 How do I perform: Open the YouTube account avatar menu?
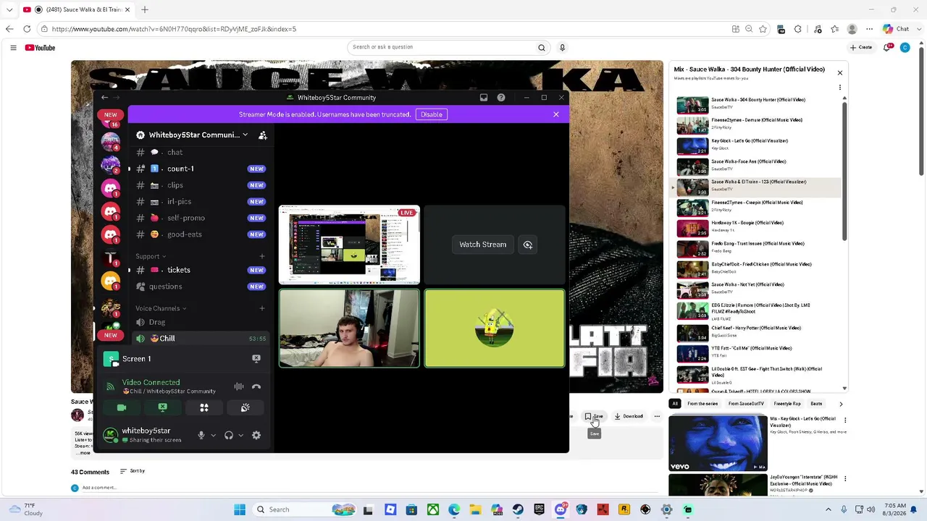click(x=905, y=48)
